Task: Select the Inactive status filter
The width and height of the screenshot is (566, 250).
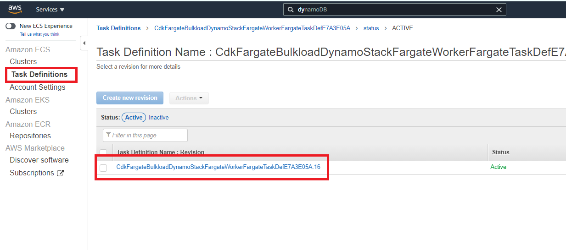Action: [159, 118]
